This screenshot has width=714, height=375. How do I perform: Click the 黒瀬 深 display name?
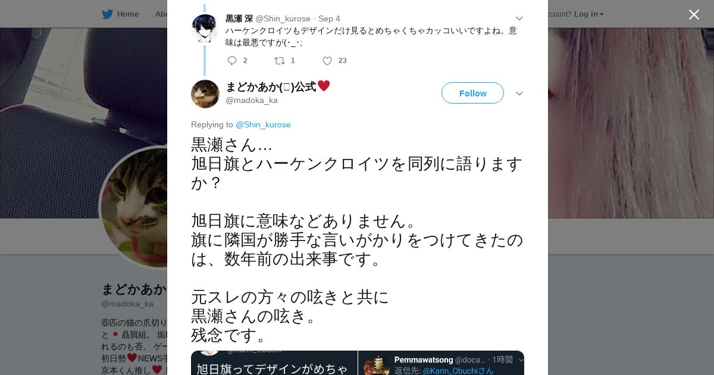point(239,18)
